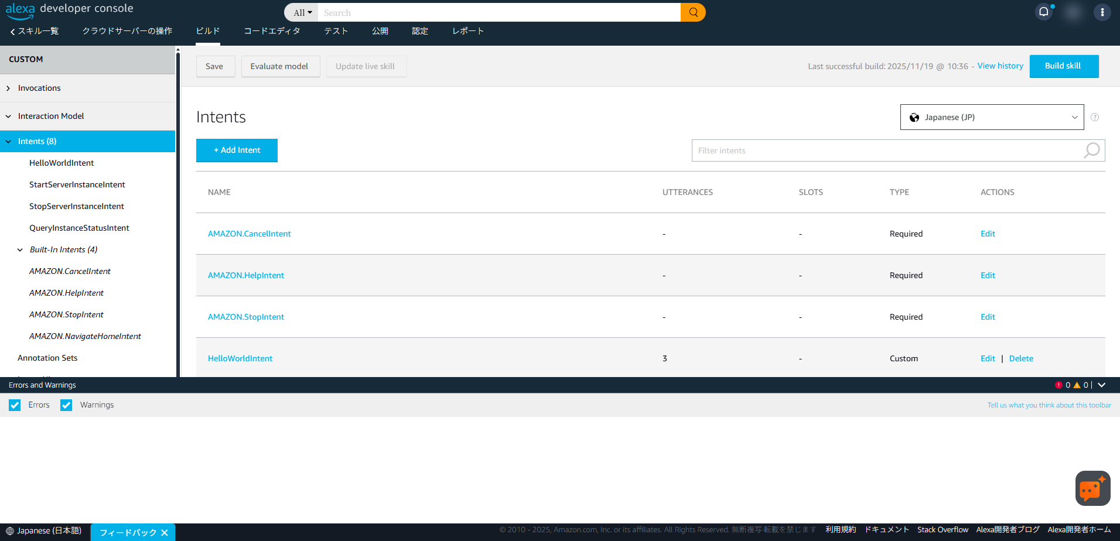This screenshot has width=1120, height=541.
Task: Open the feedback chat bot bubble
Action: [x=1092, y=488]
